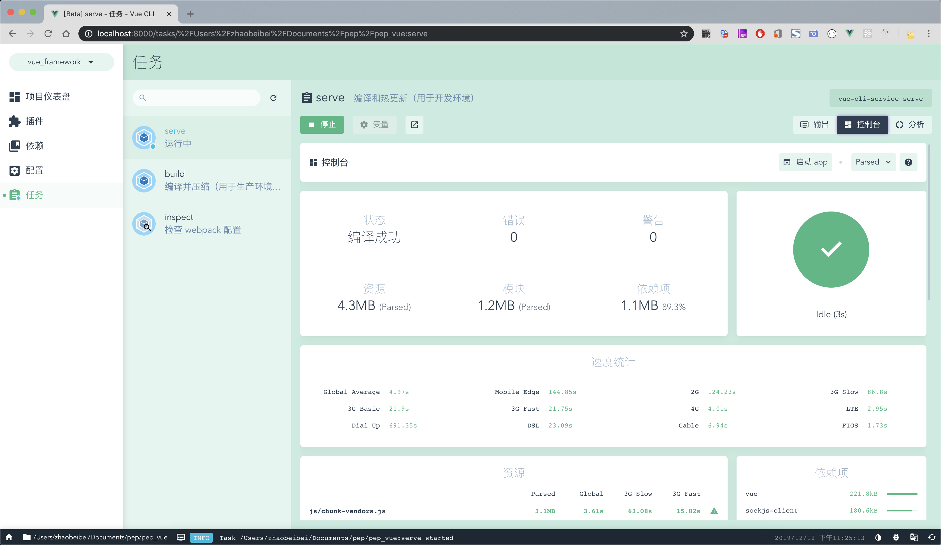Go to the 插件 plugins section
The image size is (941, 545).
(x=61, y=121)
